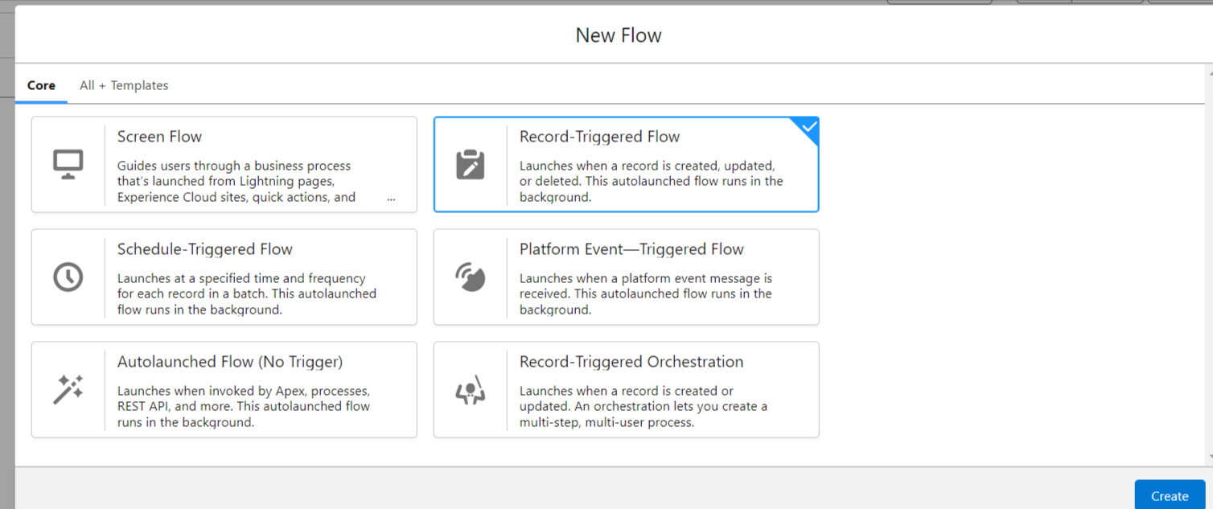Switch to the Core tab

click(x=41, y=85)
